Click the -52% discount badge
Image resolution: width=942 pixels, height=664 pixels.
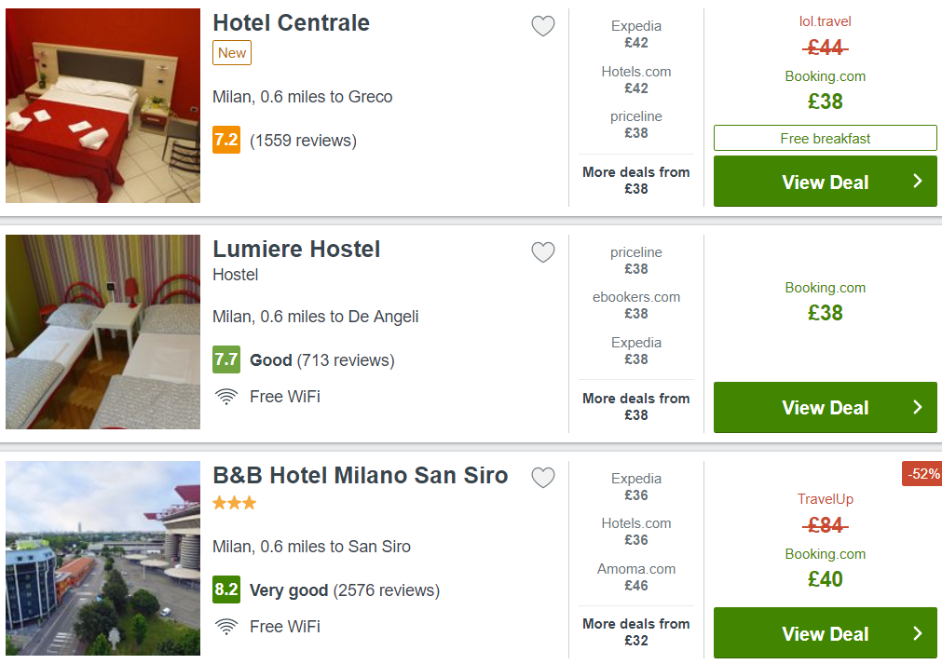point(922,474)
